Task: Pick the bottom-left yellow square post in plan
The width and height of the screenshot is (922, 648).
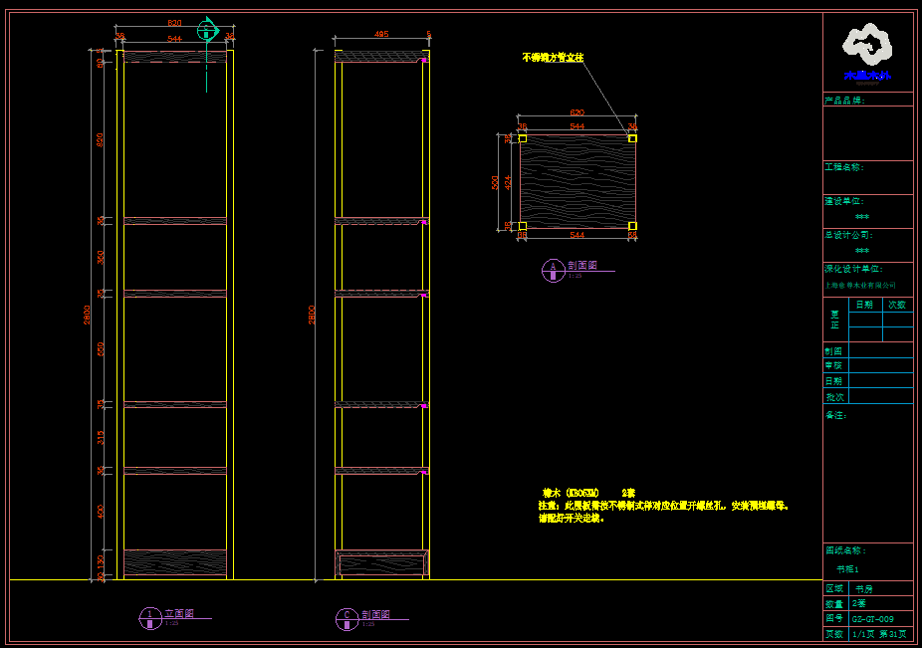Action: pos(522,226)
